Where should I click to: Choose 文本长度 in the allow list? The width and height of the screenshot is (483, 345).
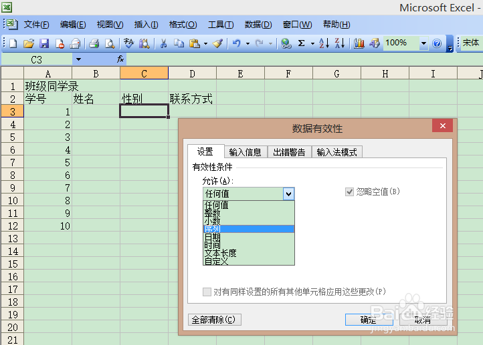tap(249, 253)
